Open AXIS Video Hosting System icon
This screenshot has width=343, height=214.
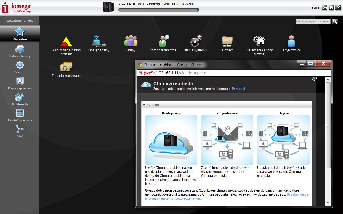pos(66,41)
